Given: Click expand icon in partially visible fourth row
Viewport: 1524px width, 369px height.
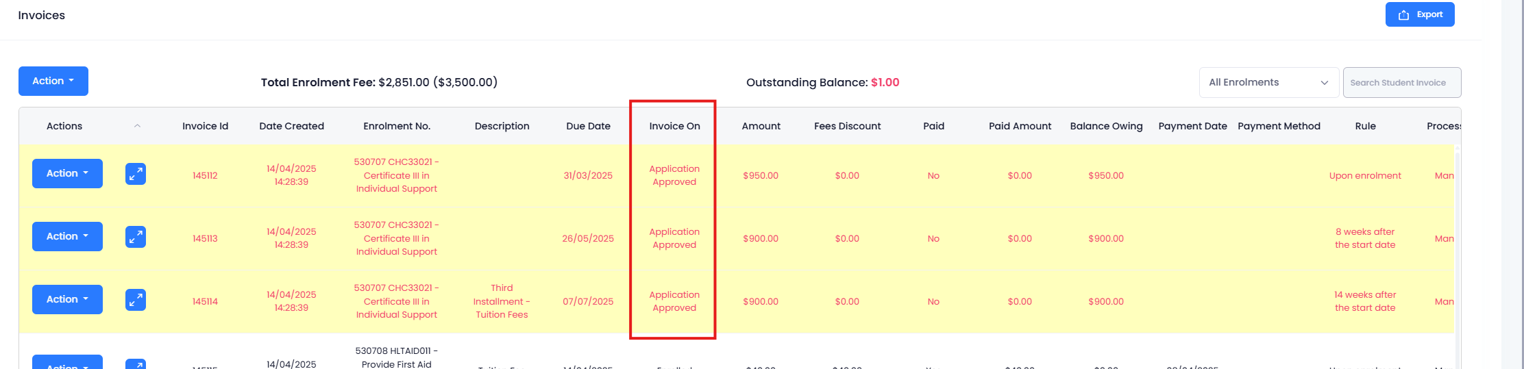Looking at the screenshot, I should [136, 364].
